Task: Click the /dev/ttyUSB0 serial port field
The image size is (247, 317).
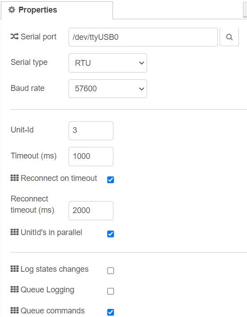Action: (143, 37)
